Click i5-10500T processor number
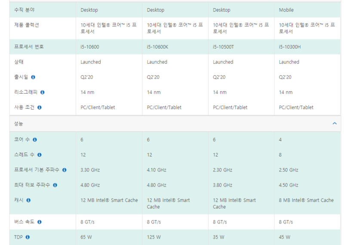This screenshot has height=245, width=344. tap(223, 47)
